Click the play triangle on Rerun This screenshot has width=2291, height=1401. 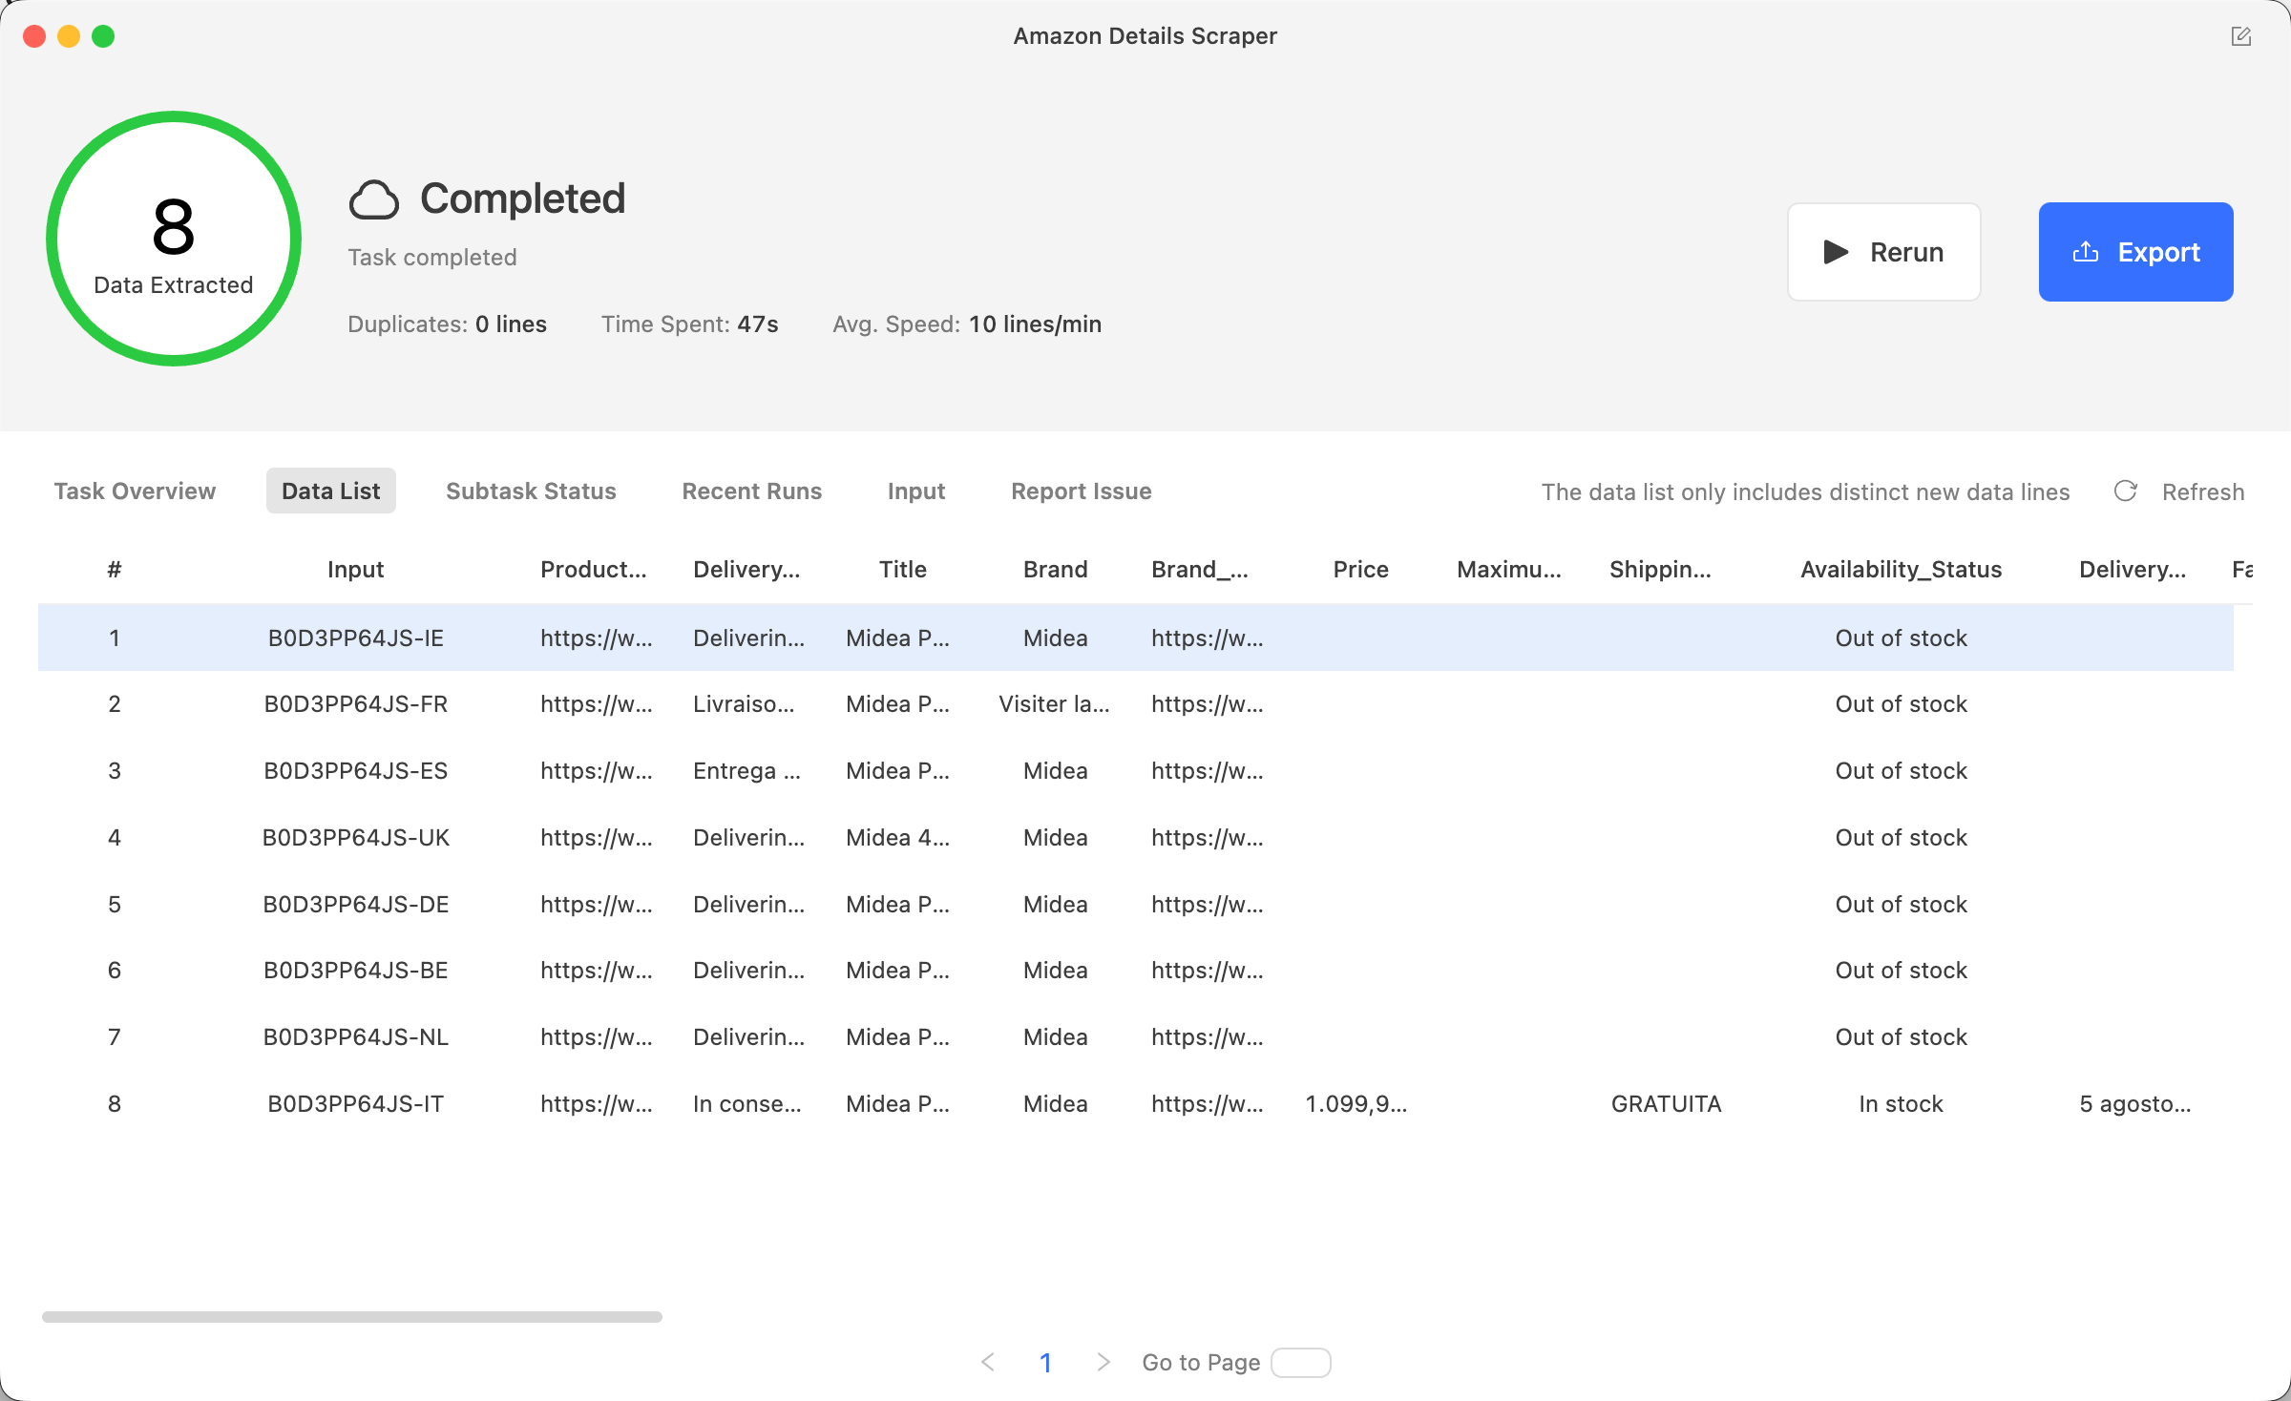pos(1836,252)
